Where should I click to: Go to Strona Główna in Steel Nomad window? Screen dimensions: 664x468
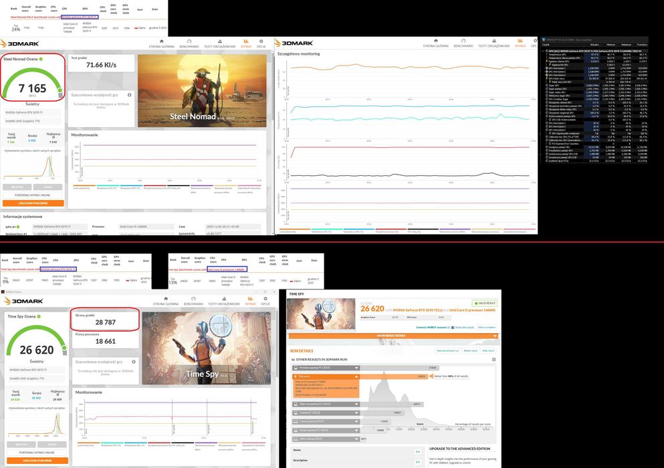pyautogui.click(x=161, y=43)
